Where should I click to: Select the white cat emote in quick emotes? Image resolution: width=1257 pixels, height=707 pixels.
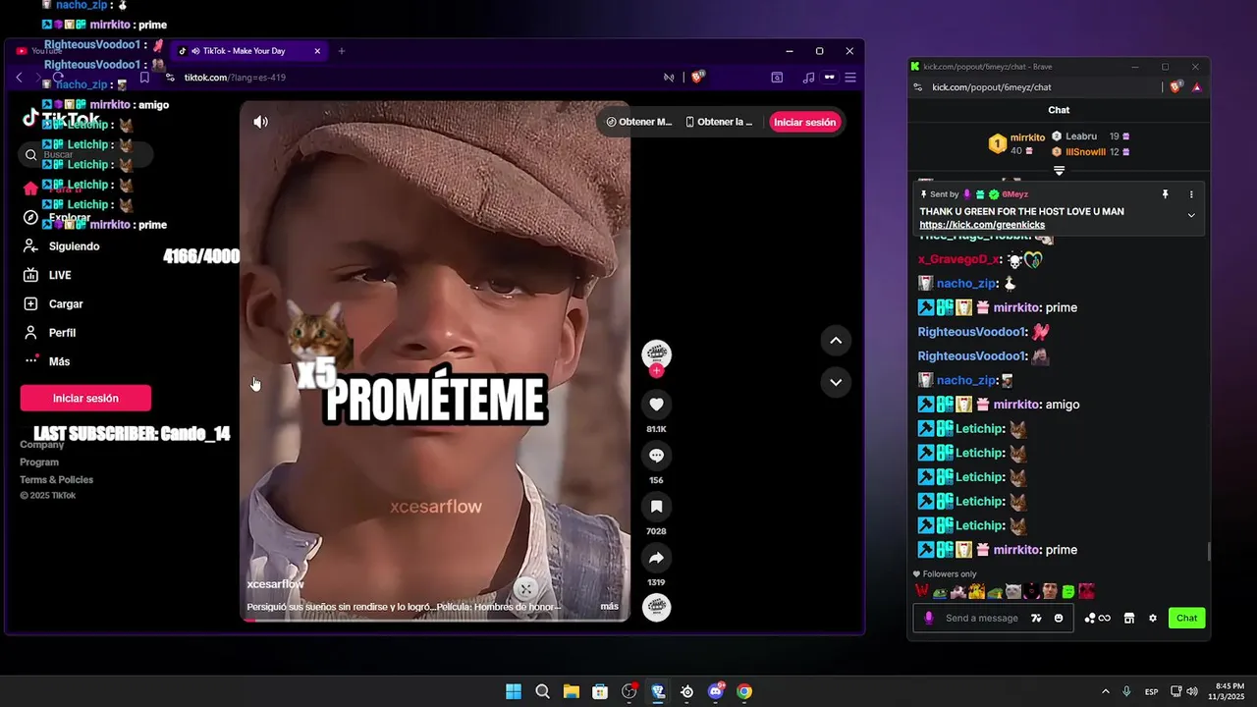(x=1013, y=591)
